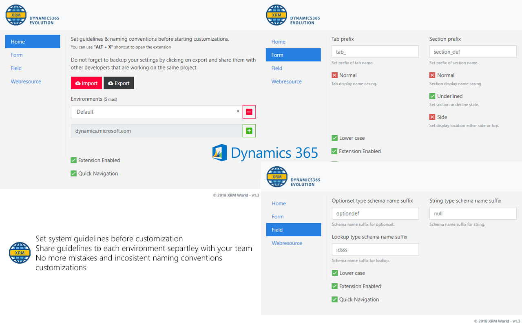Uncheck Lower case in Field settings
Screen dimensions: 522x326
click(334, 273)
